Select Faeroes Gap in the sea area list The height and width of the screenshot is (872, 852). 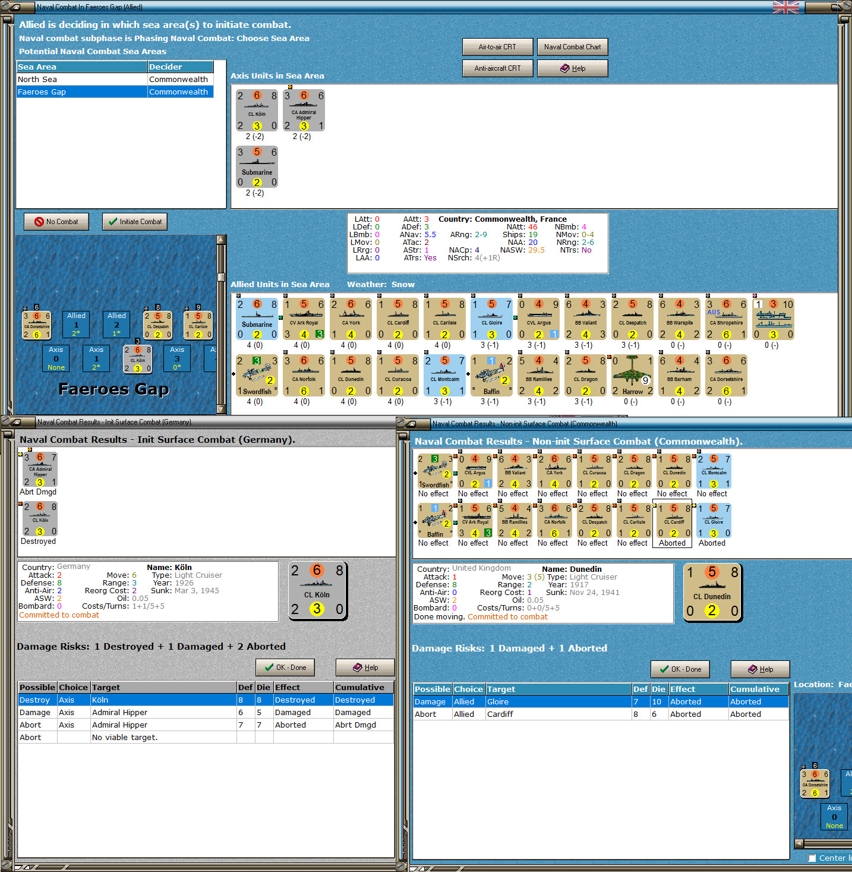coord(115,92)
